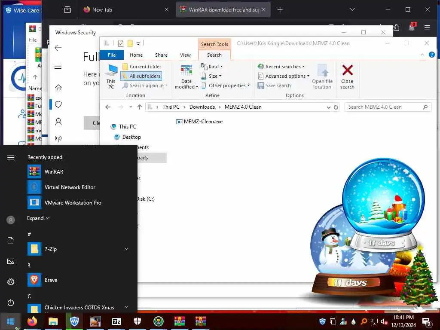Click the This PC search location icon
440x330 pixels.
[111, 76]
